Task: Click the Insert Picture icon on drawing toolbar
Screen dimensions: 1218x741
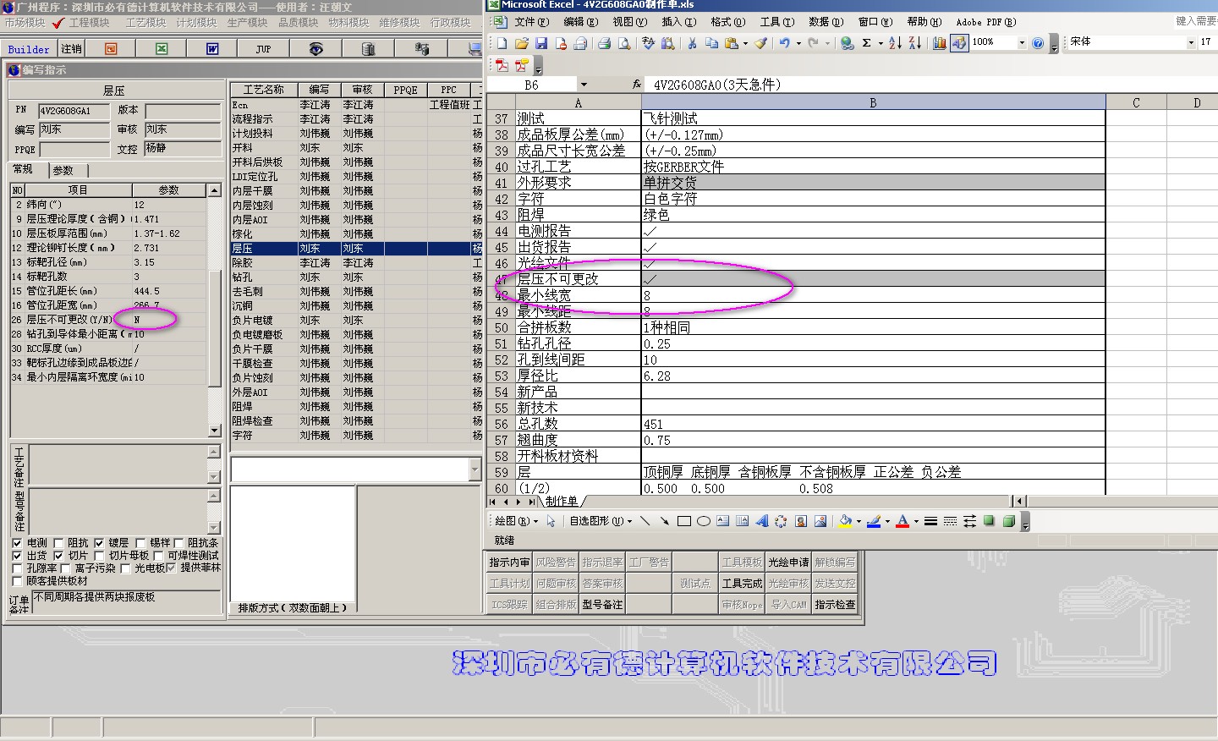Action: pos(820,521)
